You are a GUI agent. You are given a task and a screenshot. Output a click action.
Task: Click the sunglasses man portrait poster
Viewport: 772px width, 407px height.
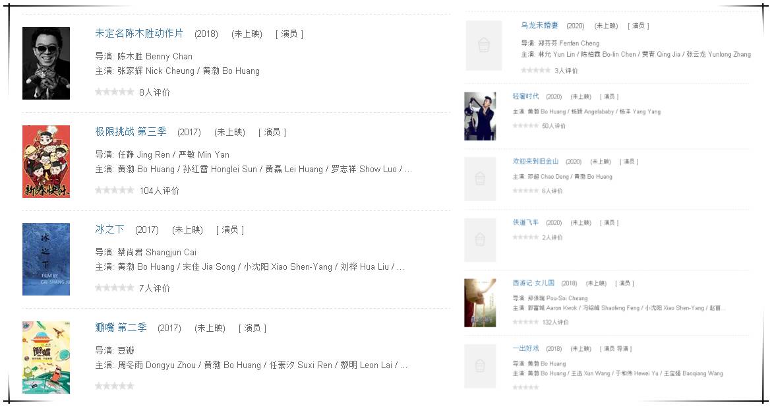point(46,63)
